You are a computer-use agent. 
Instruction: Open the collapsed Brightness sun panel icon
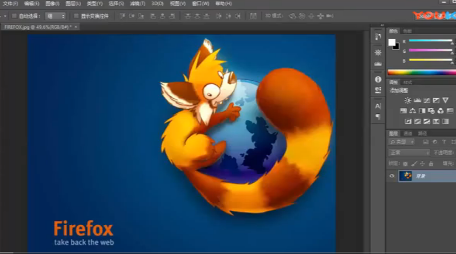[378, 52]
